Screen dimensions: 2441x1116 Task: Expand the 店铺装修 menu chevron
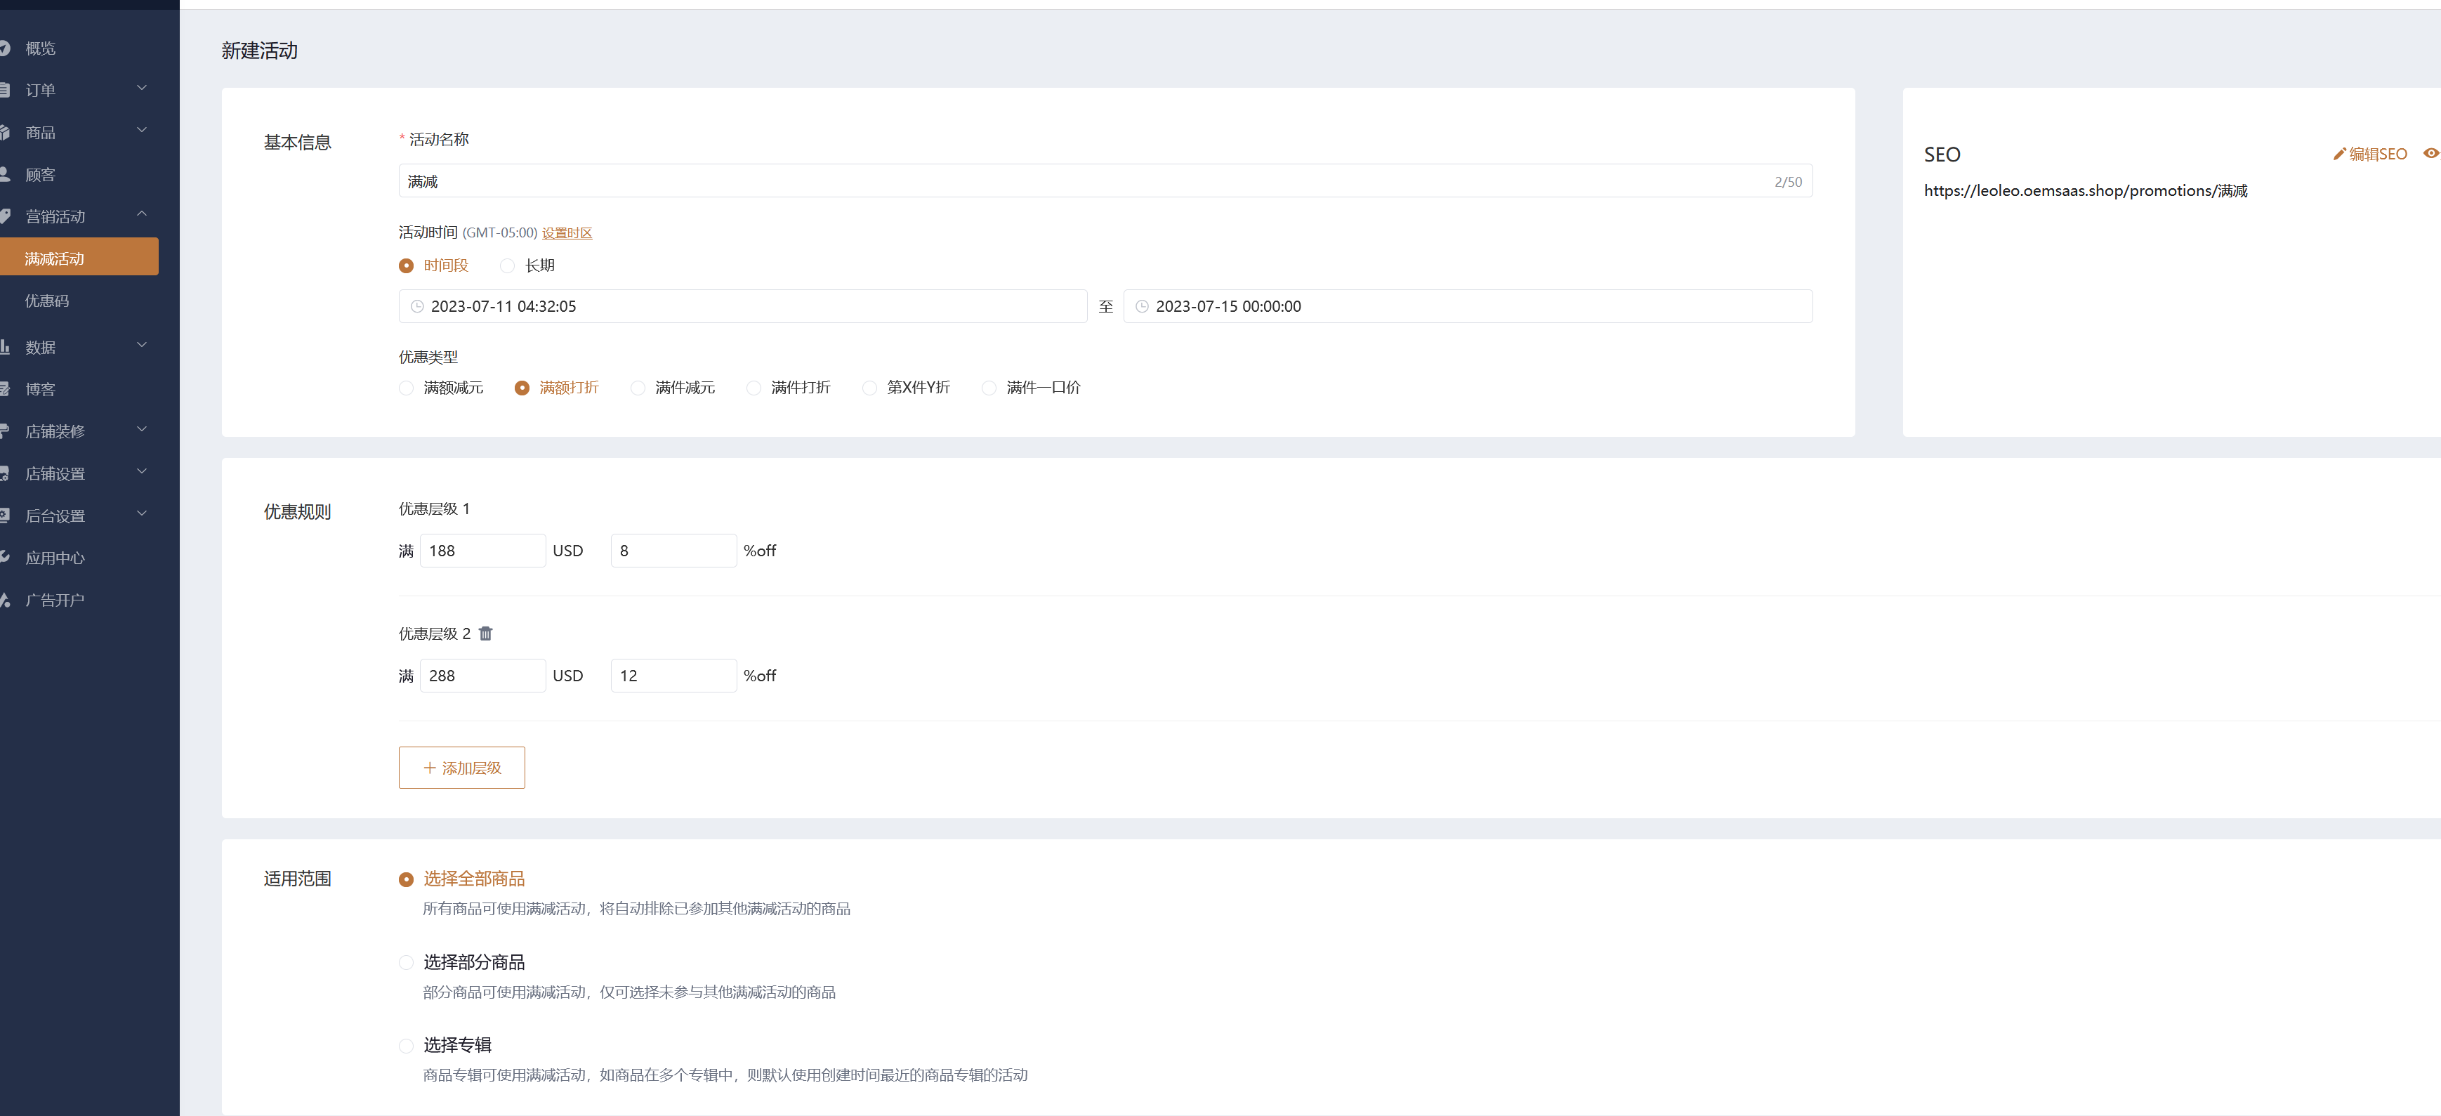(x=142, y=429)
